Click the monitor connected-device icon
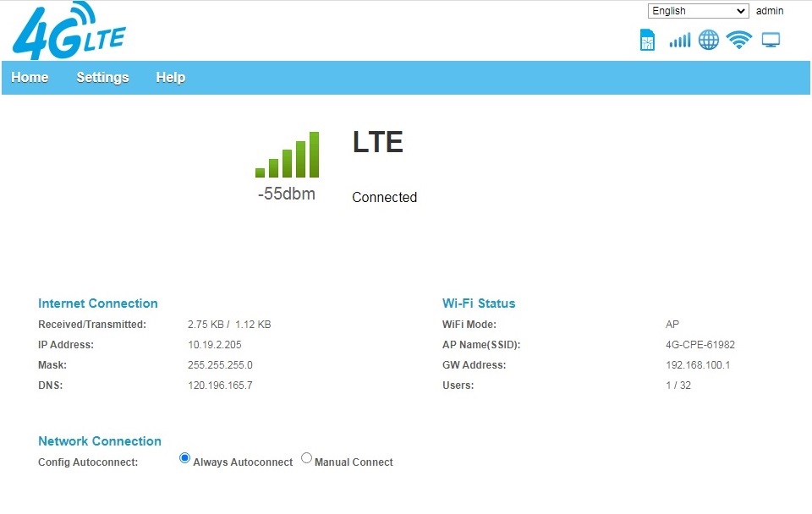812x514 pixels. 771,40
